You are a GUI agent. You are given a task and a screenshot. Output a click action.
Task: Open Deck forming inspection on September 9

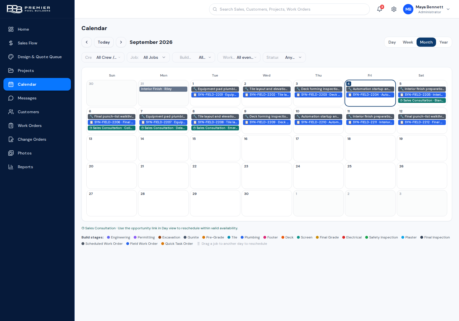tap(267, 116)
